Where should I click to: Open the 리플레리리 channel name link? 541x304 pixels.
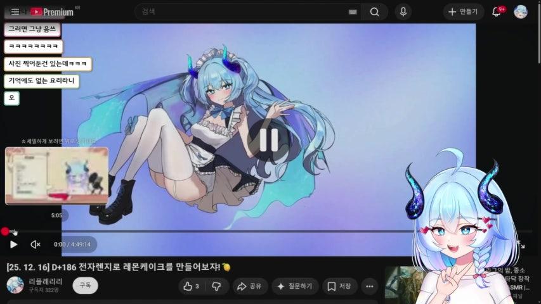[46, 282]
